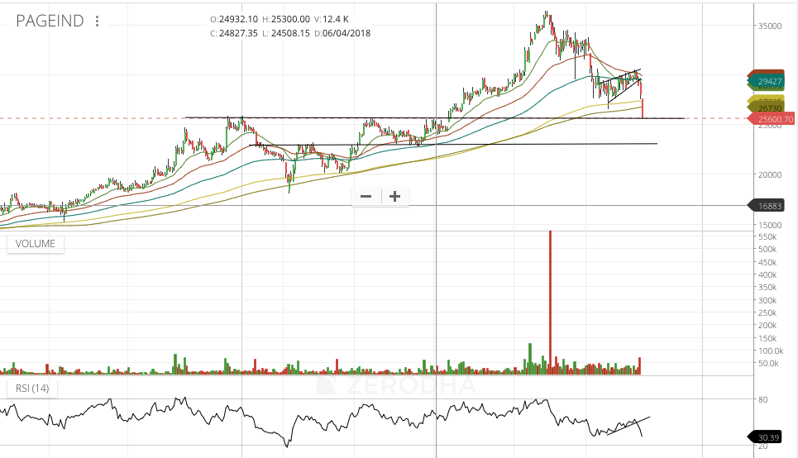Zoom out using the minus icon

click(366, 196)
